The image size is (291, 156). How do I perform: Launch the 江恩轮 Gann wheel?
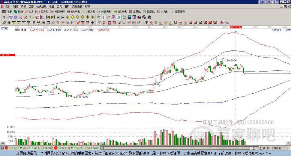[x=135, y=11]
